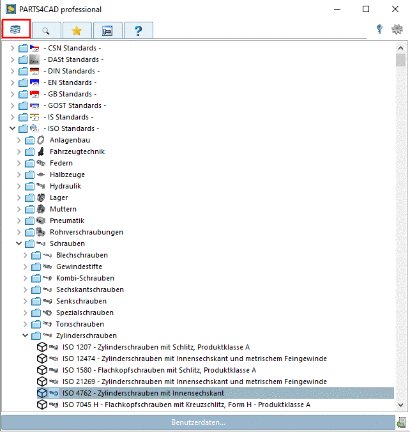Click the Spezialschrauben screw icon
This screenshot has height=432, width=410.
click(x=47, y=312)
